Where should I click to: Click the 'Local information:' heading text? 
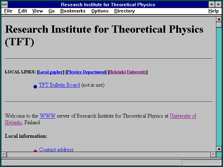(x=26, y=136)
